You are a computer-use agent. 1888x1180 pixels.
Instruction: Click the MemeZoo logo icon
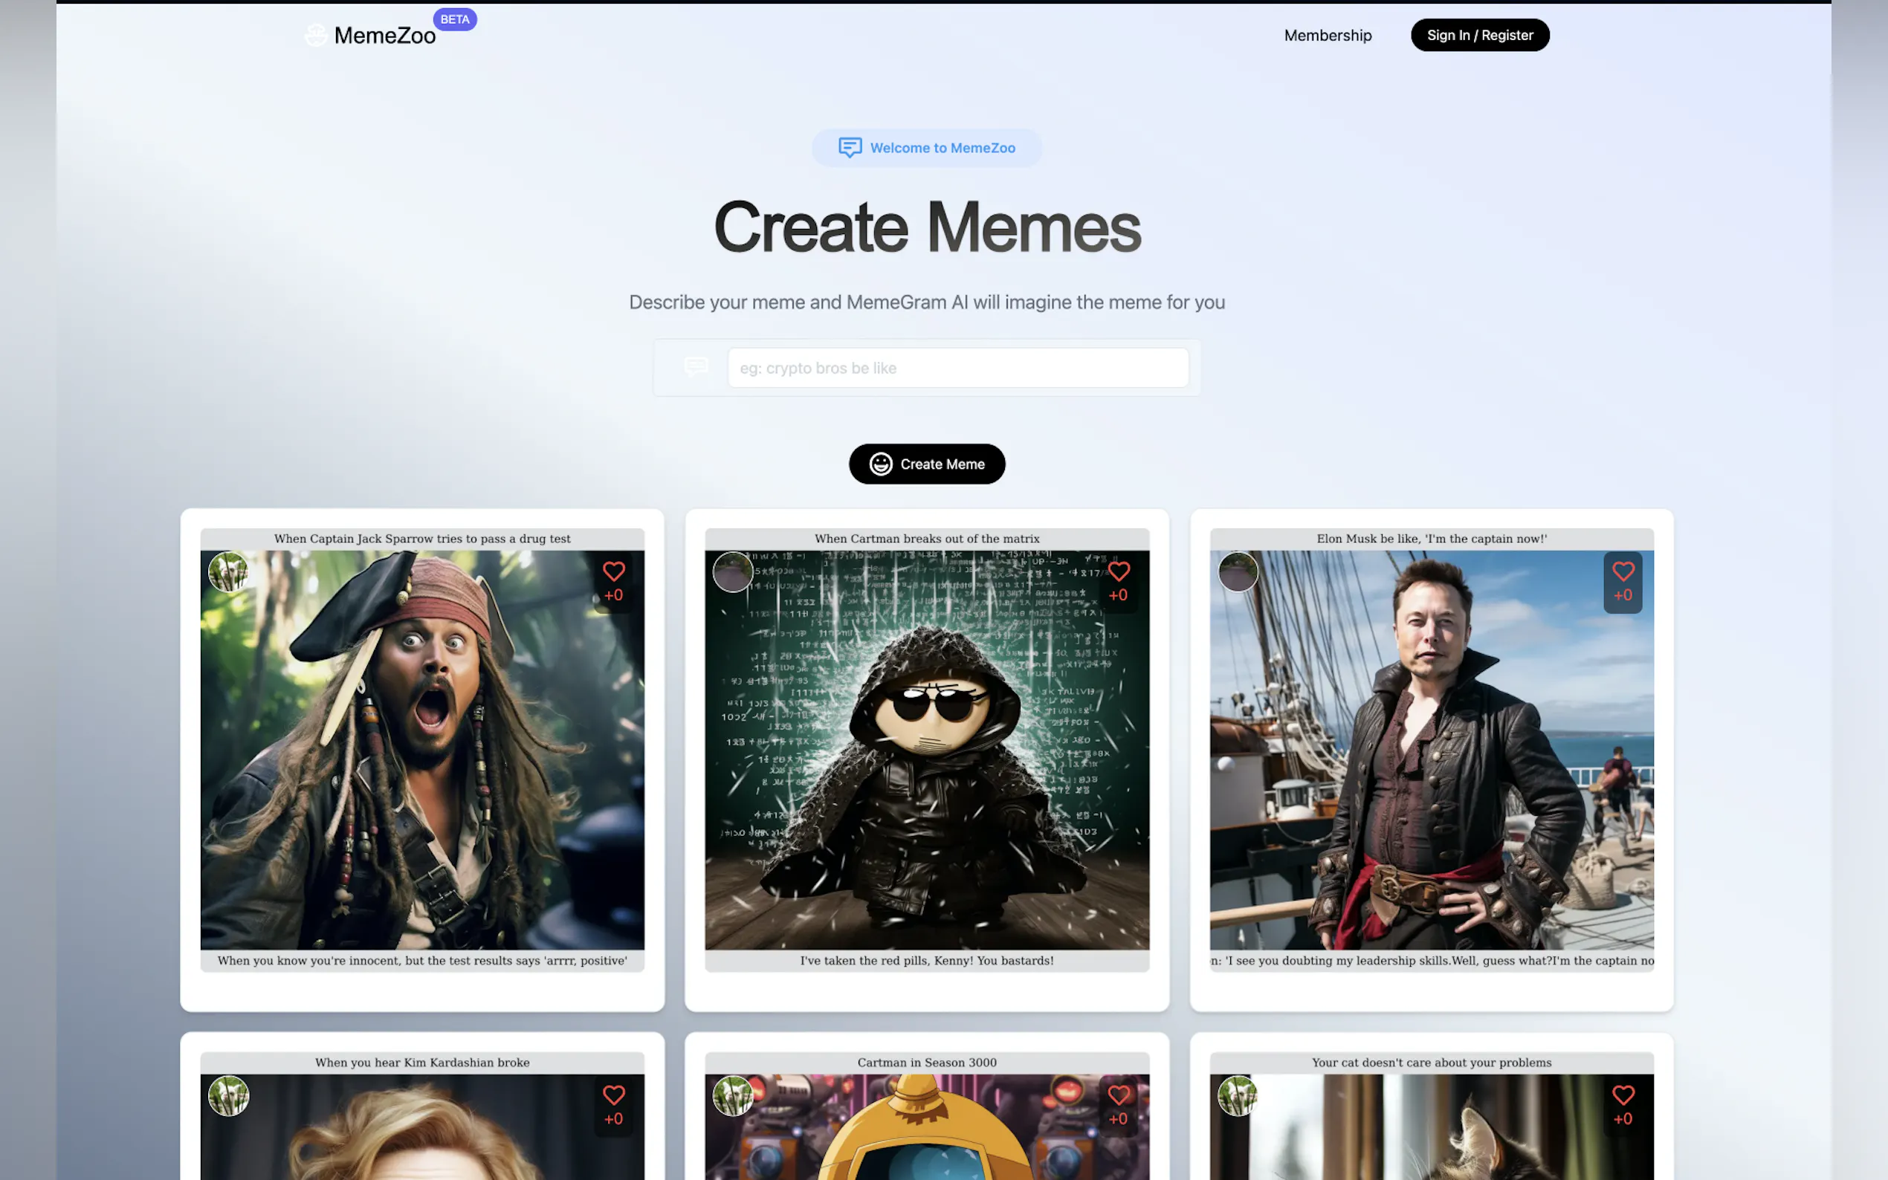[316, 35]
